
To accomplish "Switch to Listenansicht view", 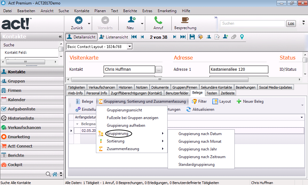I will [x=114, y=37].
